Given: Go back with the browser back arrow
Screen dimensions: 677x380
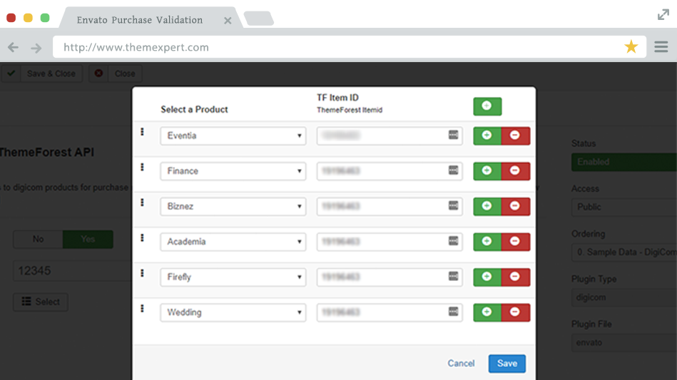Looking at the screenshot, I should (x=13, y=48).
